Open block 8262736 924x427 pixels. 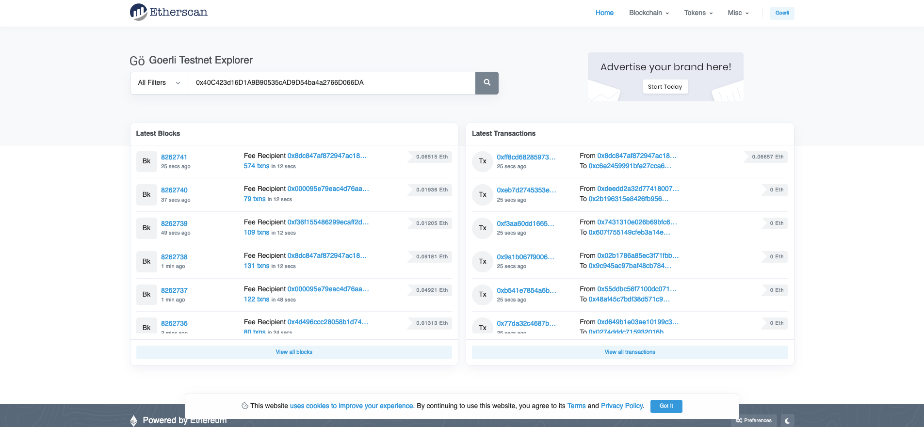pyautogui.click(x=174, y=324)
